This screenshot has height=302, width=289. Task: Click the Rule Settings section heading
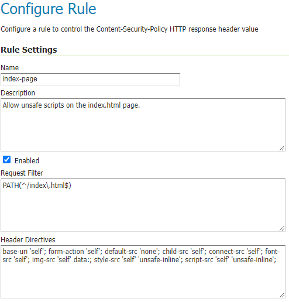point(29,50)
